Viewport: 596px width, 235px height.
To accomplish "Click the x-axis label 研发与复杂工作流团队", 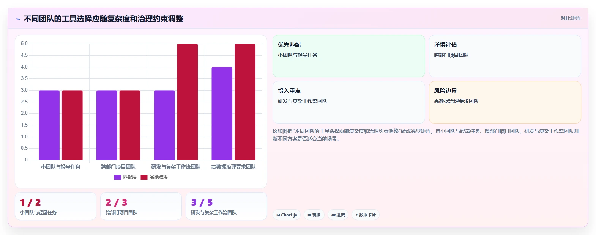I will [176, 167].
